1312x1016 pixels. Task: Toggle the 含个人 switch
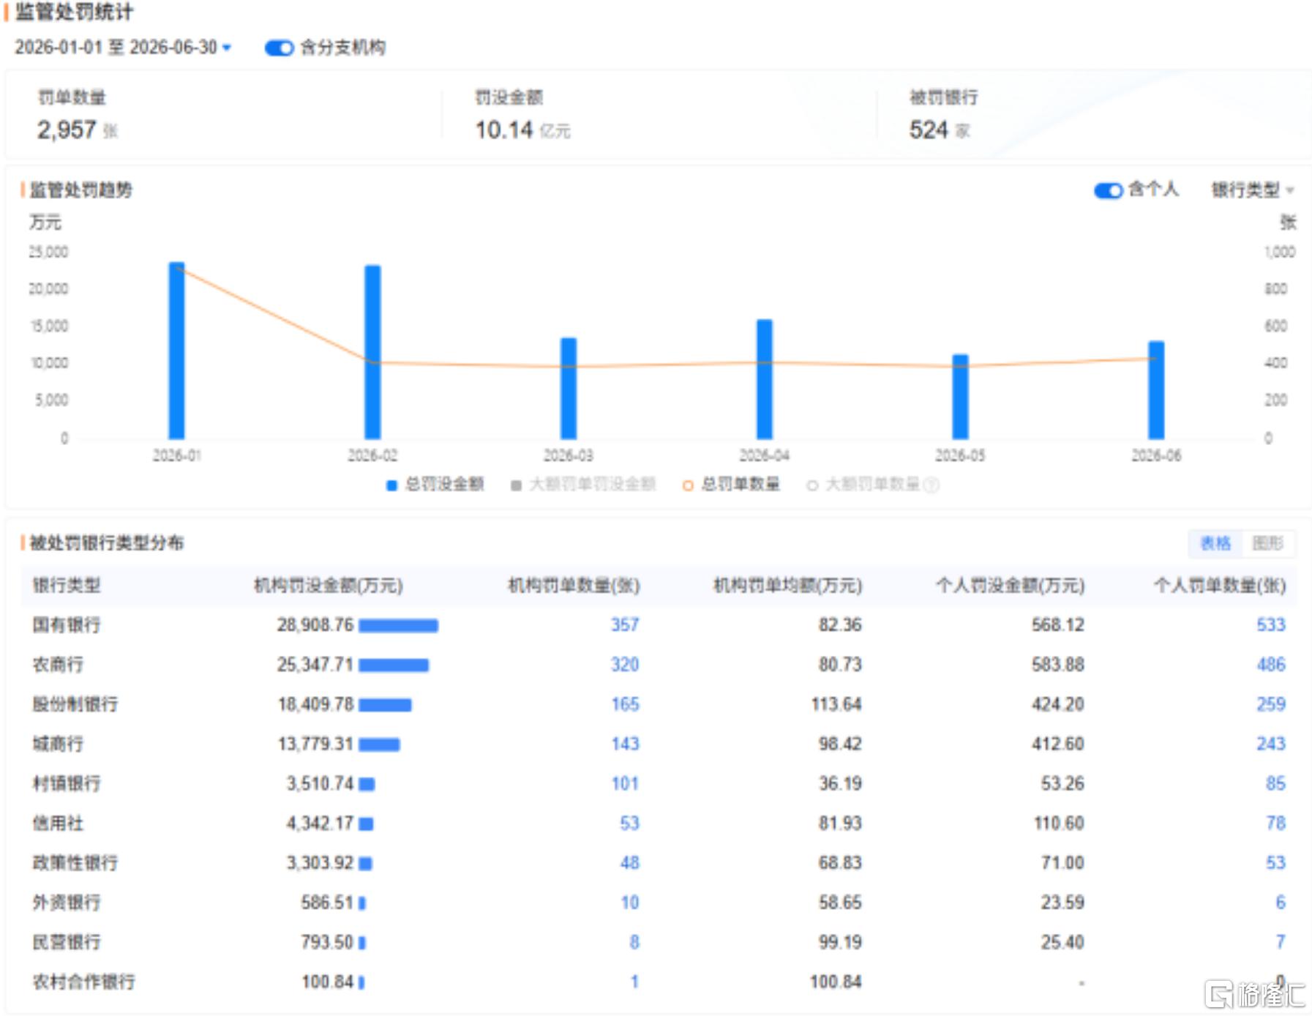pos(1108,190)
